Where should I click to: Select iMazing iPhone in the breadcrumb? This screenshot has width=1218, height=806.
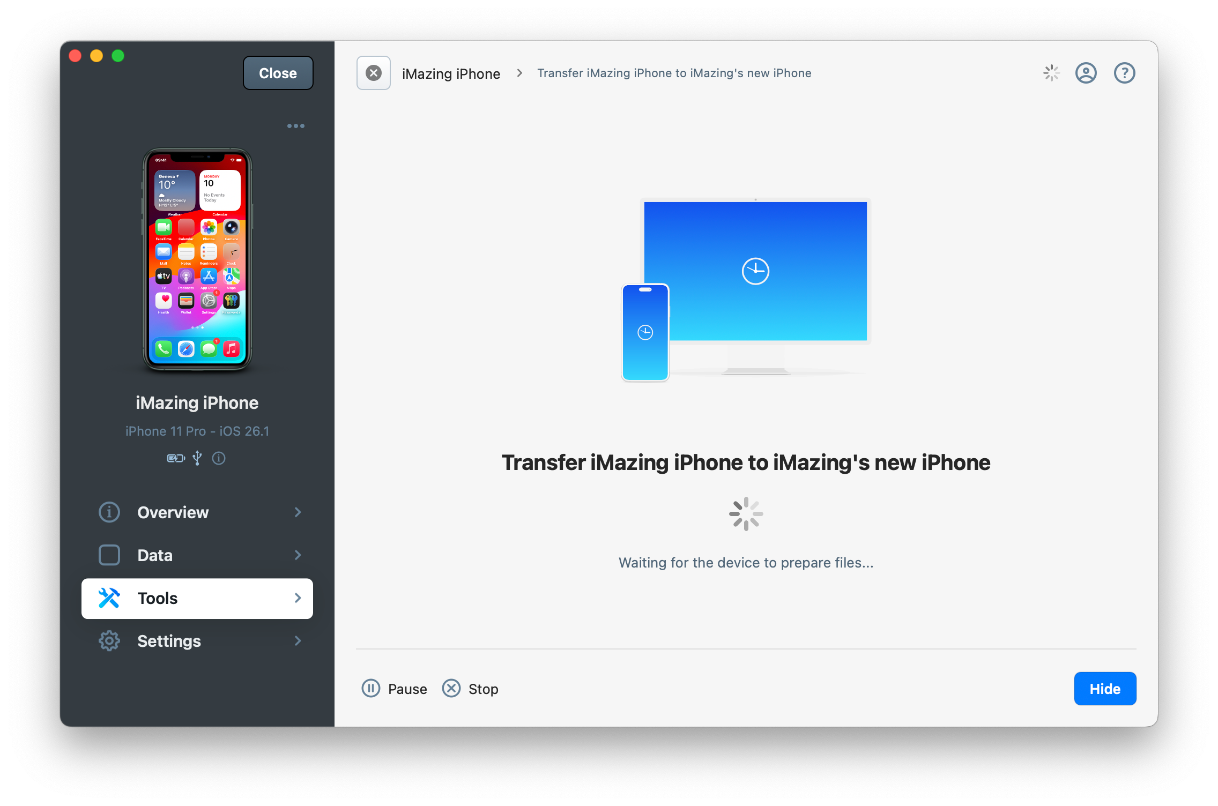click(451, 73)
